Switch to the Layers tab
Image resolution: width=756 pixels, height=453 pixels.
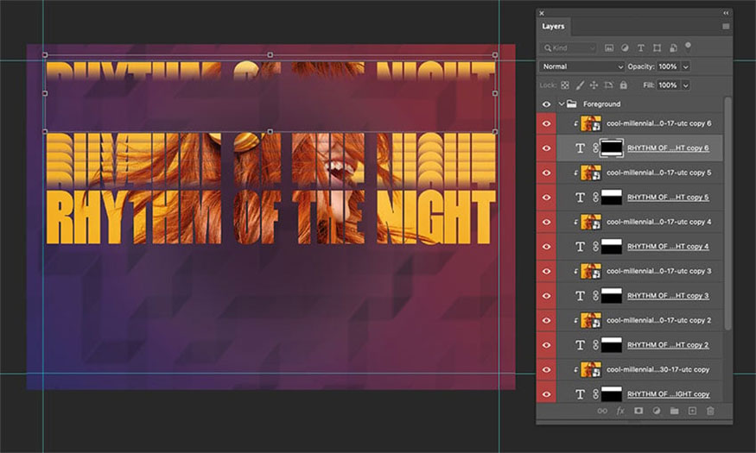[553, 27]
